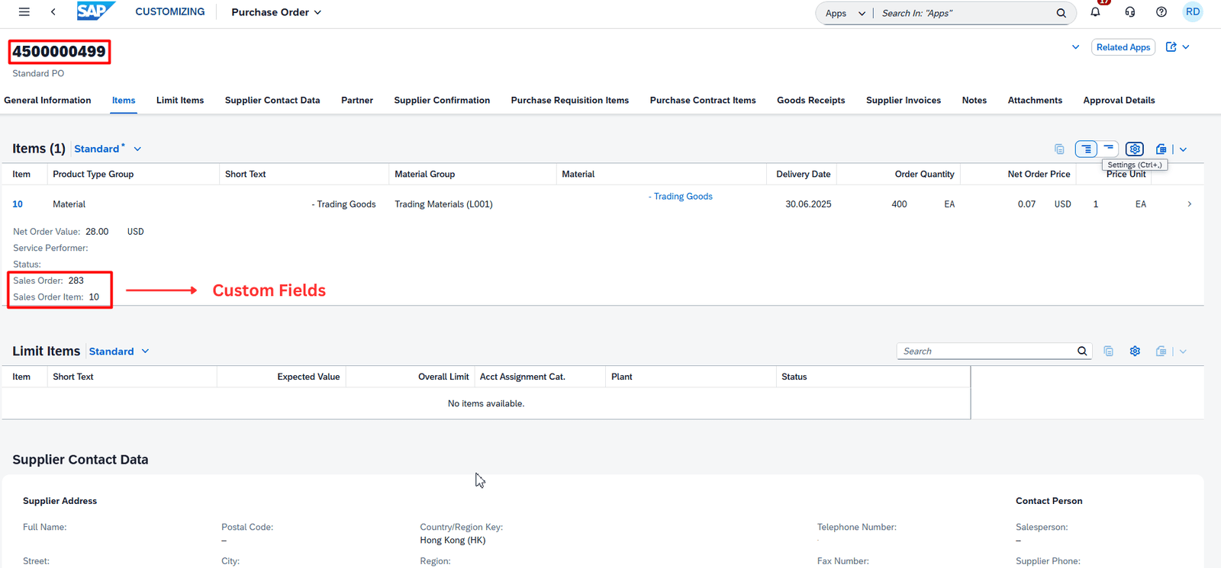Click Limit Items table settings gear
The image size is (1221, 568).
coord(1135,351)
